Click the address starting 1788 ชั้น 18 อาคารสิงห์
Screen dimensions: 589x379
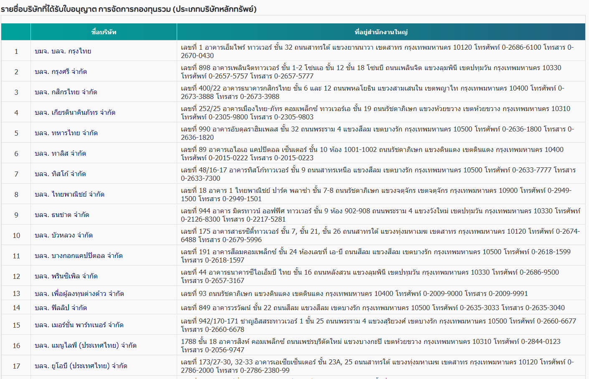pos(371,345)
